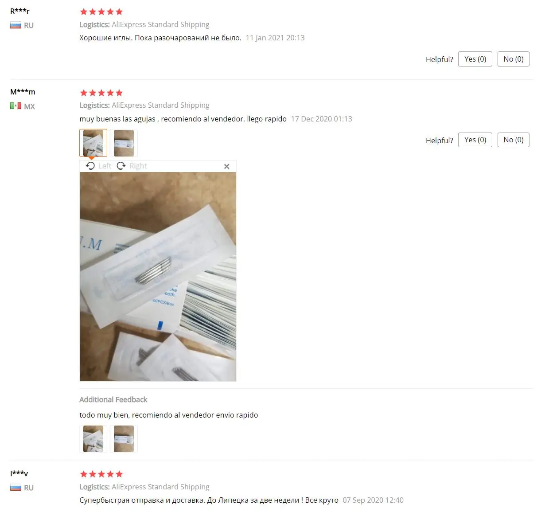
Task: Click the enlarged needle photo
Action: tap(158, 277)
